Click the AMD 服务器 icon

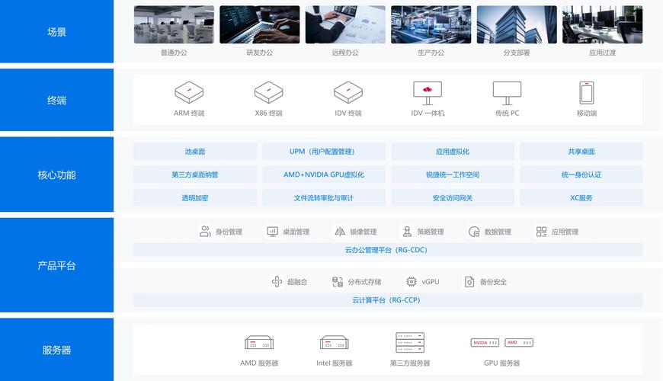tap(259, 343)
